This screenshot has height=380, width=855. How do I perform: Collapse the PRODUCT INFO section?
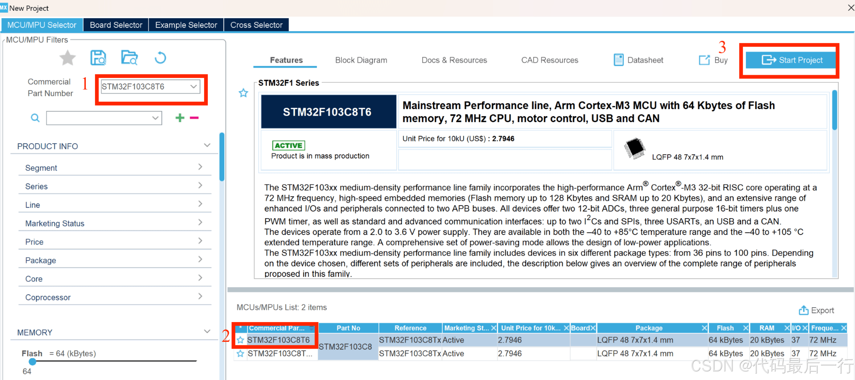207,145
